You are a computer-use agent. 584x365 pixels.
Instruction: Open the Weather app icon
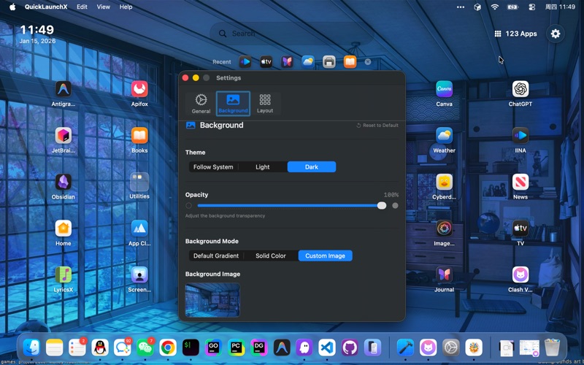(444, 135)
